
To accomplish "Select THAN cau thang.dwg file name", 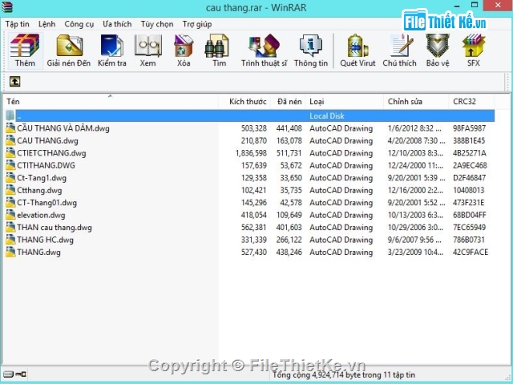I will coord(55,228).
